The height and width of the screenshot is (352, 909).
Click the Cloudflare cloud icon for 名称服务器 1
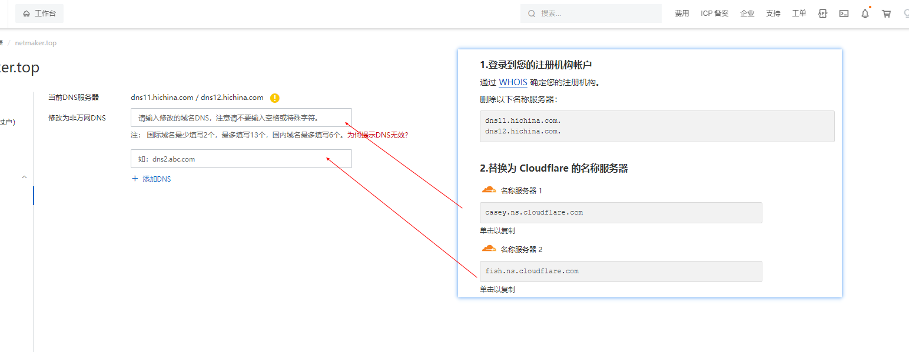click(489, 190)
